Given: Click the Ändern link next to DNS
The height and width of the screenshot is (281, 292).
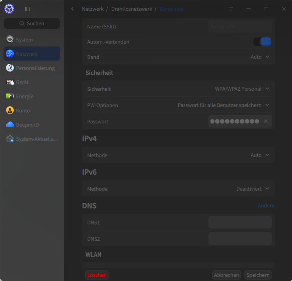Looking at the screenshot, I should [x=266, y=206].
